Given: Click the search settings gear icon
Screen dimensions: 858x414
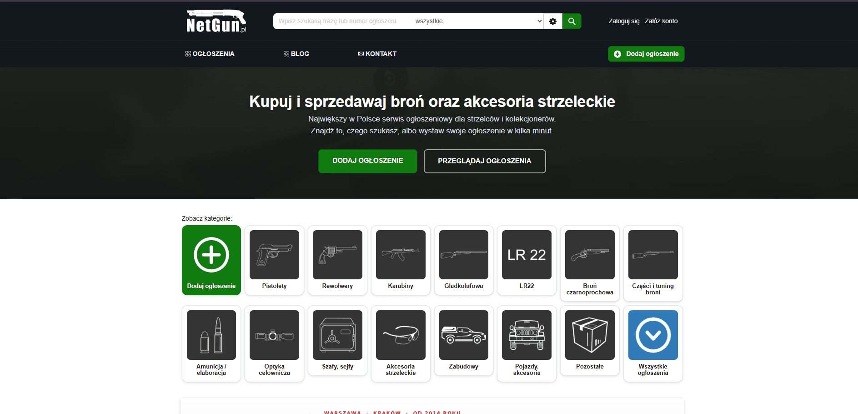Looking at the screenshot, I should pyautogui.click(x=553, y=21).
